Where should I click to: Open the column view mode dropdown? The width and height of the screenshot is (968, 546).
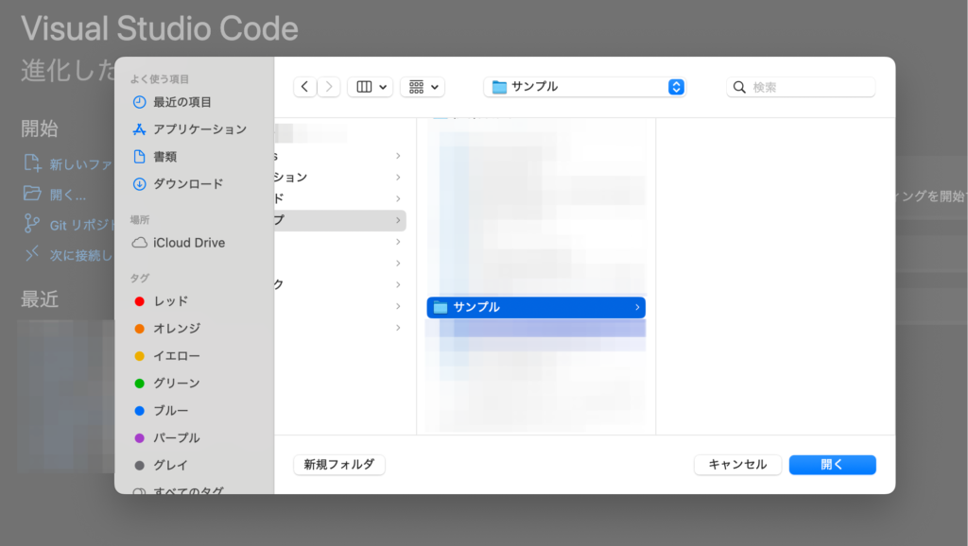(370, 87)
